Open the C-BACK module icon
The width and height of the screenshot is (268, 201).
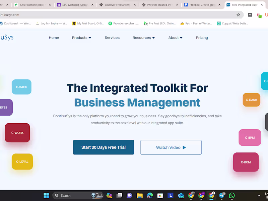tap(21, 87)
